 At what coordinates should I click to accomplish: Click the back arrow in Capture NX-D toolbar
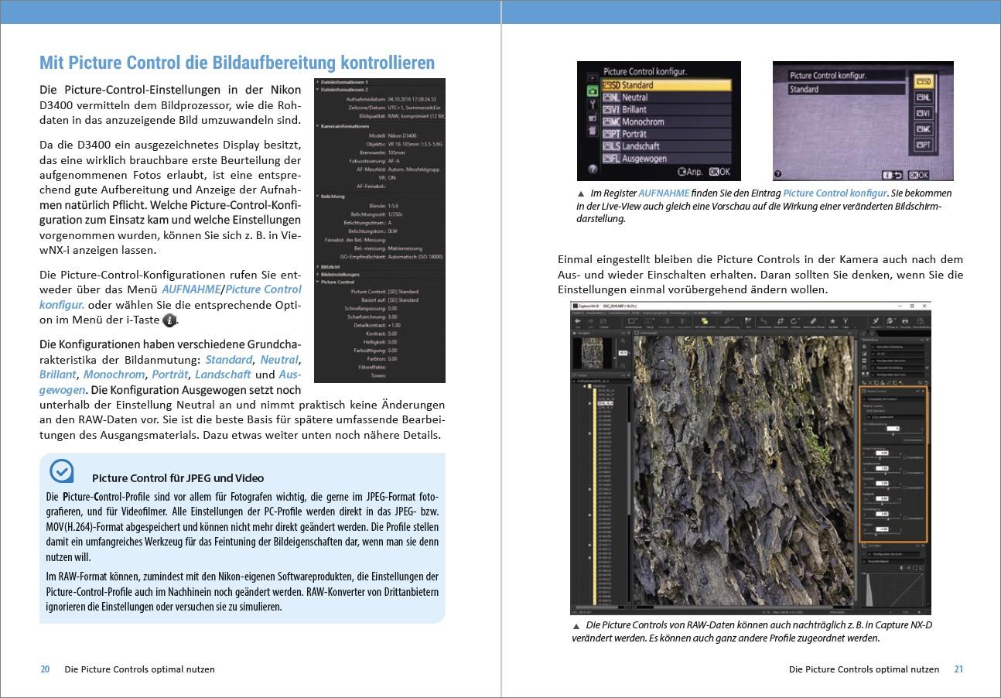[579, 322]
